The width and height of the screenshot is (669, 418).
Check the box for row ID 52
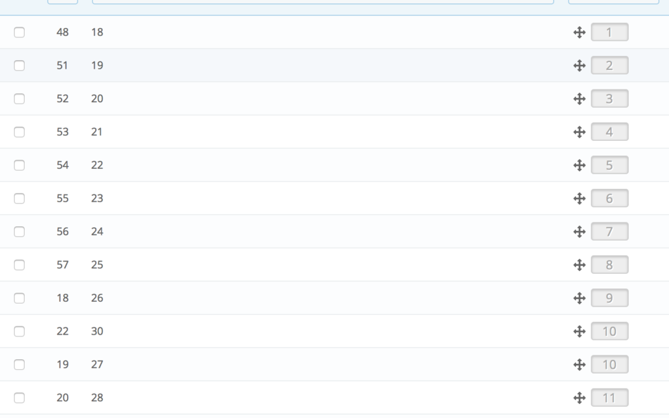tap(19, 99)
